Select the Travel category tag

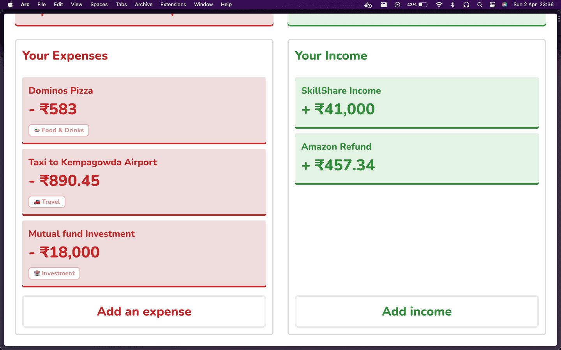(47, 202)
